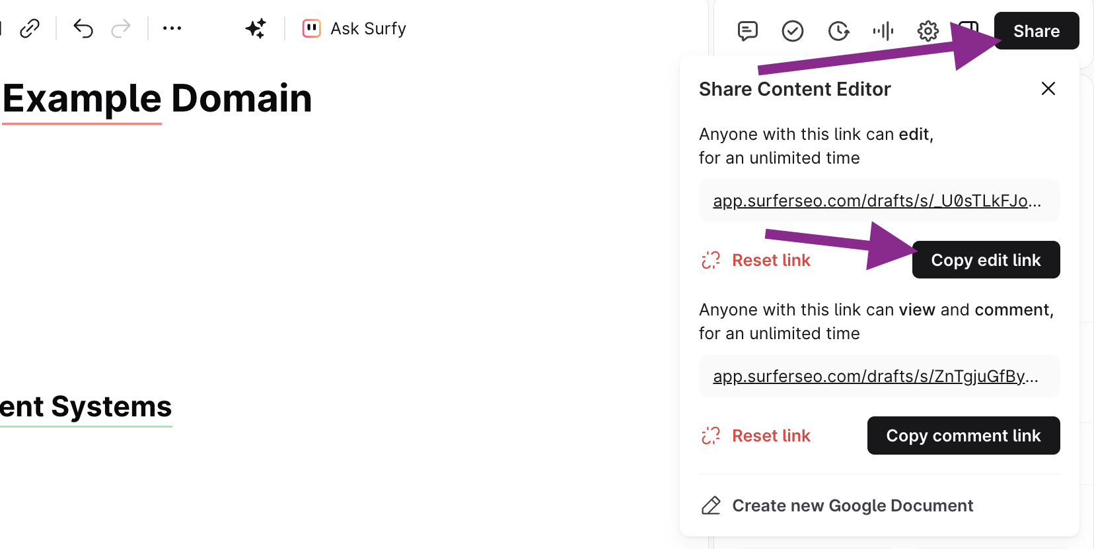Open the three-dots more options menu
This screenshot has width=1094, height=549.
point(172,28)
